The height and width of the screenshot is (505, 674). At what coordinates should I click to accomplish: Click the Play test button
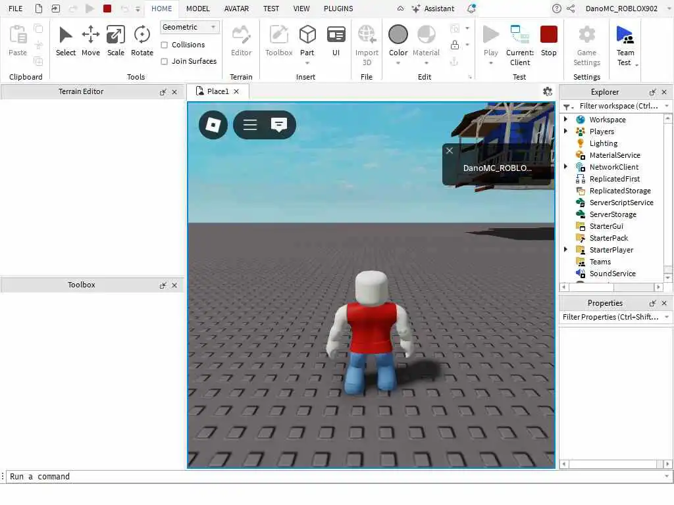[x=490, y=35]
